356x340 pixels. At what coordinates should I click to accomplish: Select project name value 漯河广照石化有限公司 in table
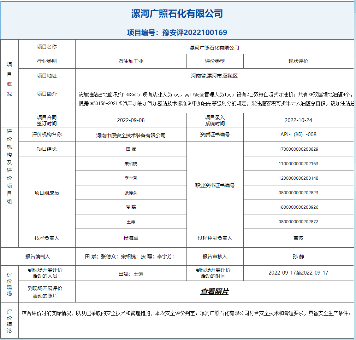coord(214,48)
